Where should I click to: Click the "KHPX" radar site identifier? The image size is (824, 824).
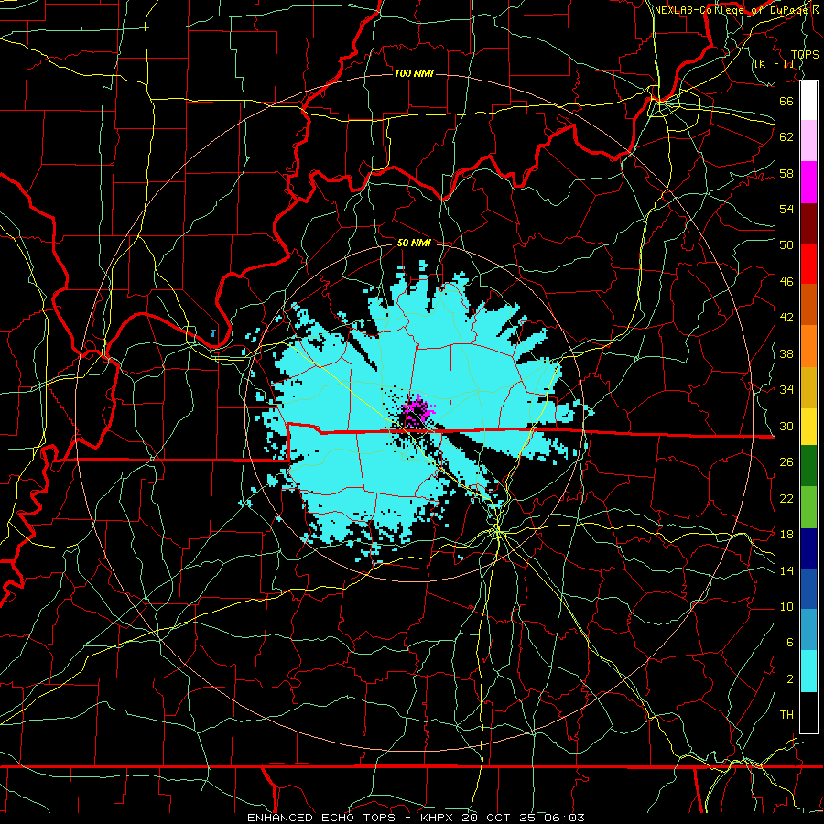click(x=439, y=818)
